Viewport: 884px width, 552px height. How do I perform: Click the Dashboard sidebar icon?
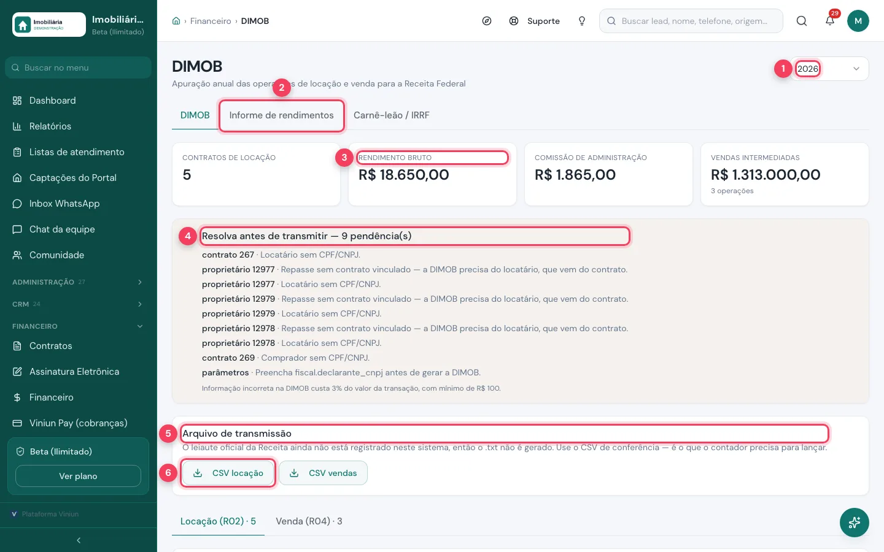(x=17, y=101)
